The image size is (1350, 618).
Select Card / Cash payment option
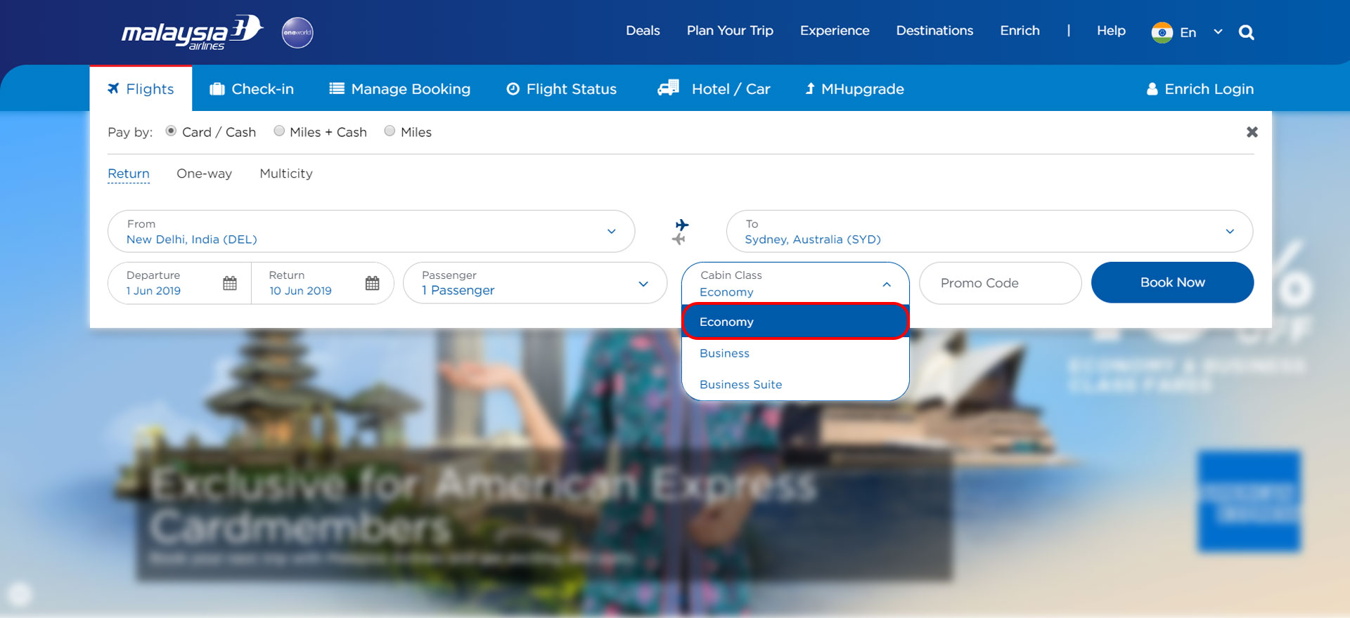[171, 131]
